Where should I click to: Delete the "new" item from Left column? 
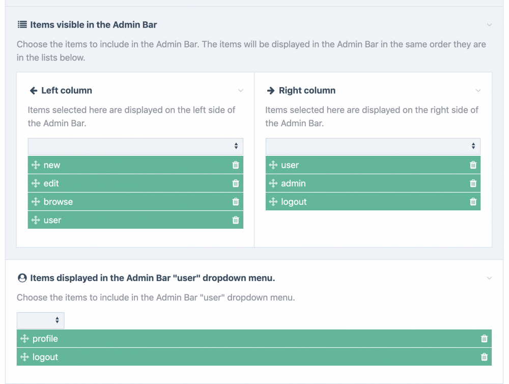[x=236, y=165]
